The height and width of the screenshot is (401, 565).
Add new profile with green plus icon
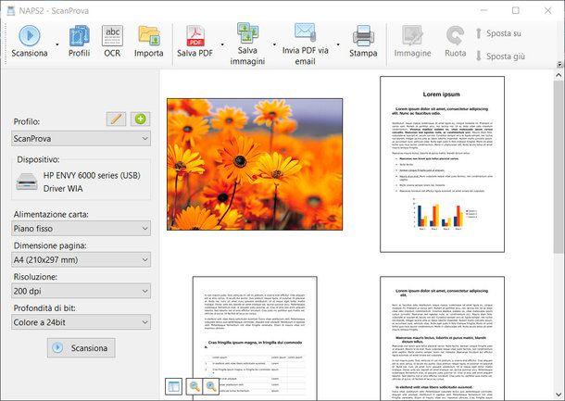click(x=141, y=119)
